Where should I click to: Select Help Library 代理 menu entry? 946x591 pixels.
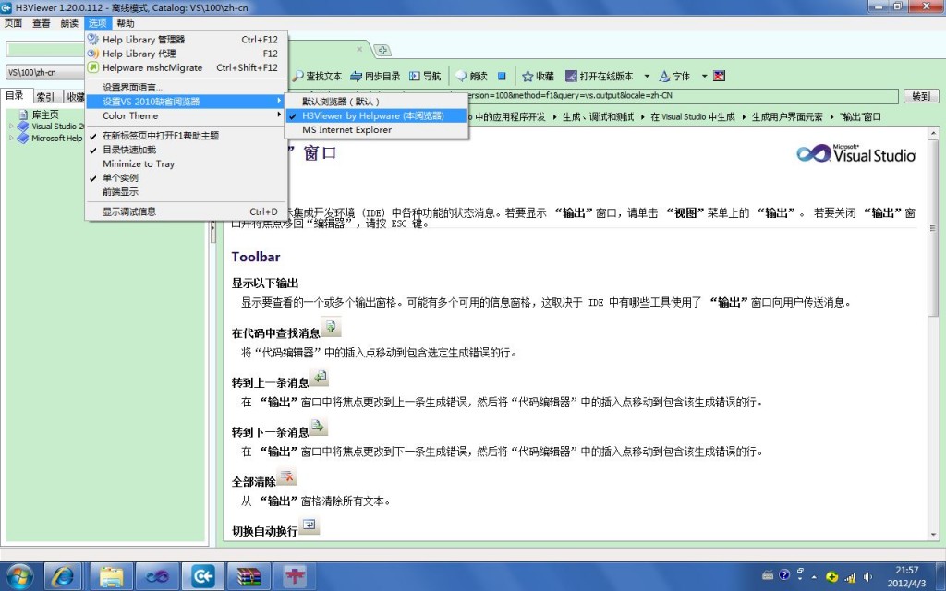click(x=187, y=54)
